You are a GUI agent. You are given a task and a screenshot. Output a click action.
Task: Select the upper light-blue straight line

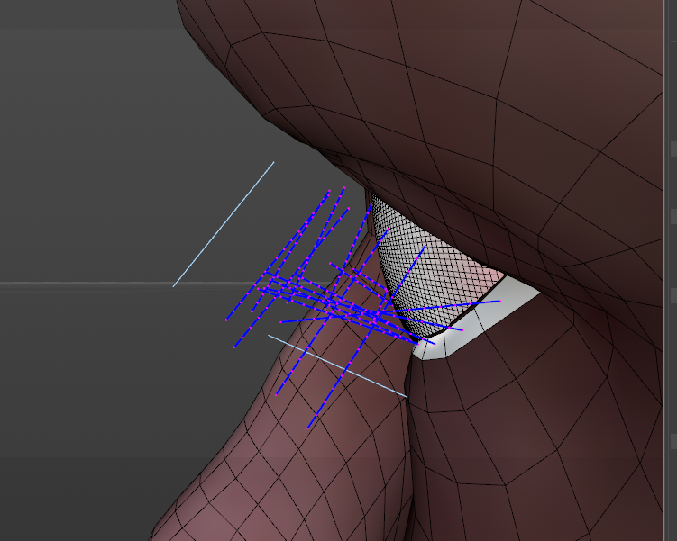tap(223, 224)
